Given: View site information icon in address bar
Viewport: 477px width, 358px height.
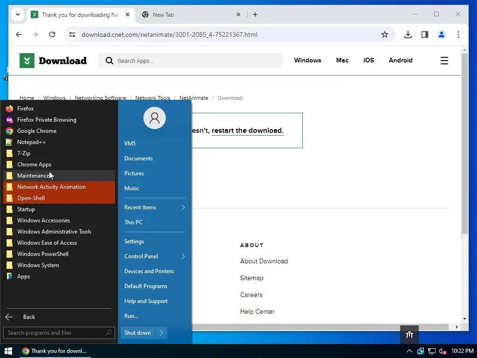Looking at the screenshot, I should coord(72,34).
